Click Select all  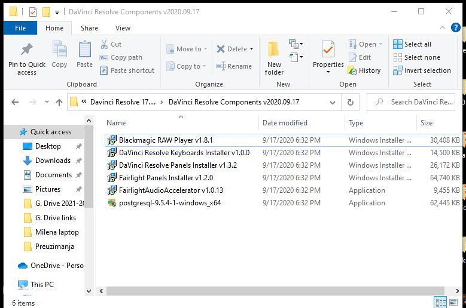(x=412, y=44)
